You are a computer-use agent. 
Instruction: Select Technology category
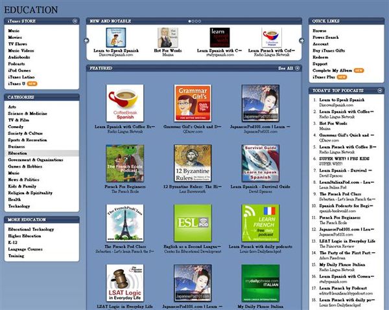[x=19, y=206]
